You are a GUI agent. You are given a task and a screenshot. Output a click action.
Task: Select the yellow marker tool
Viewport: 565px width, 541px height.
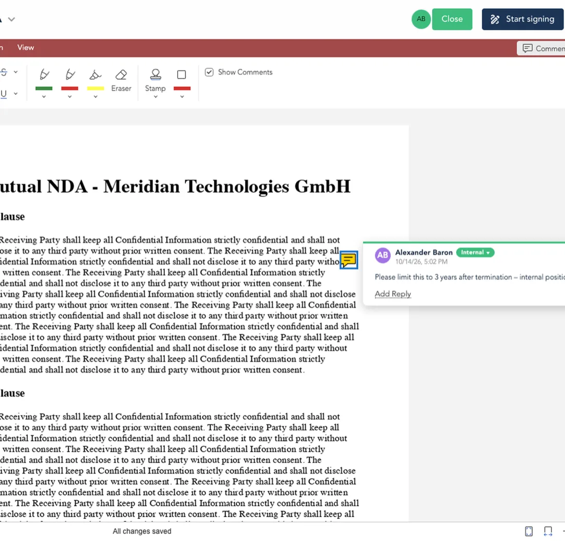click(96, 74)
